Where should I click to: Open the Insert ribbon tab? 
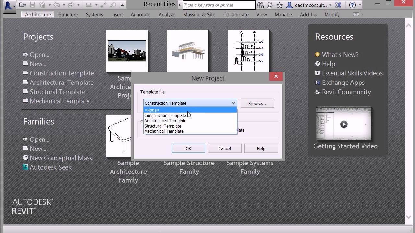tap(117, 14)
